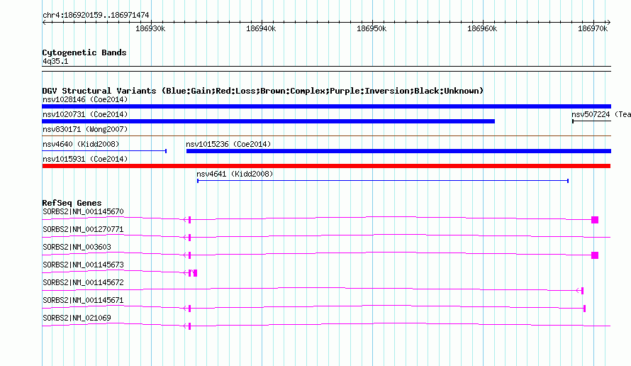Open the DGV Structural Variants track title
The height and width of the screenshot is (366, 631).
262,91
